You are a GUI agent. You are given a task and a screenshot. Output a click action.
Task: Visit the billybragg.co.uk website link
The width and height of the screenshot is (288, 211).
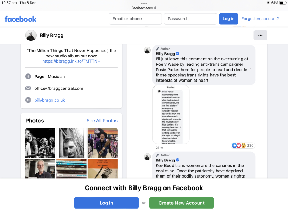point(50,100)
